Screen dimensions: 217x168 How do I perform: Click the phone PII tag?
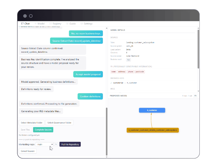coord(130,72)
